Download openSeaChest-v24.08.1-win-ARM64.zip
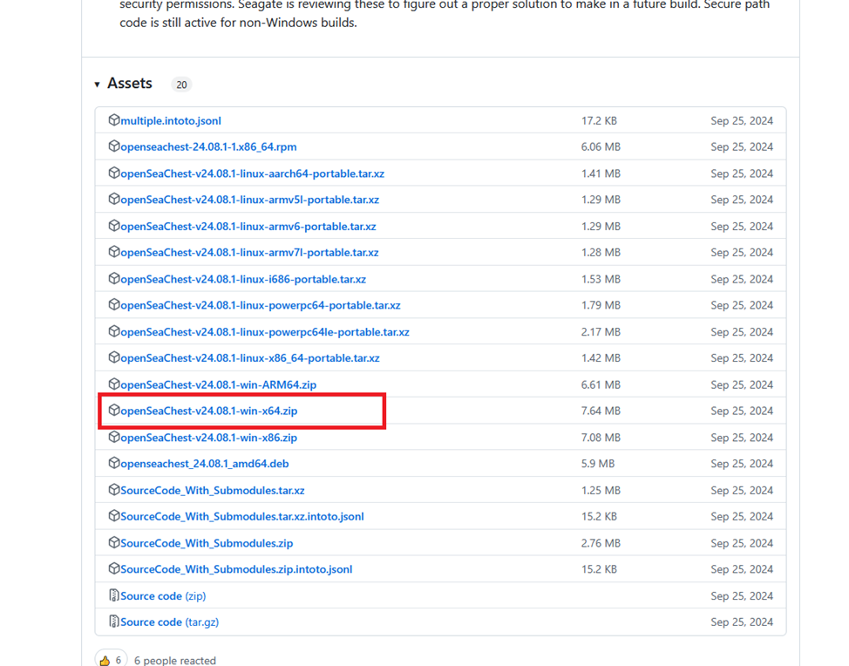 pos(218,384)
